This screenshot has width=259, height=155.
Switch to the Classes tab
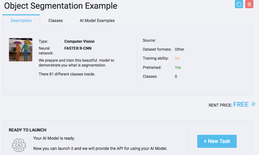tap(56, 20)
